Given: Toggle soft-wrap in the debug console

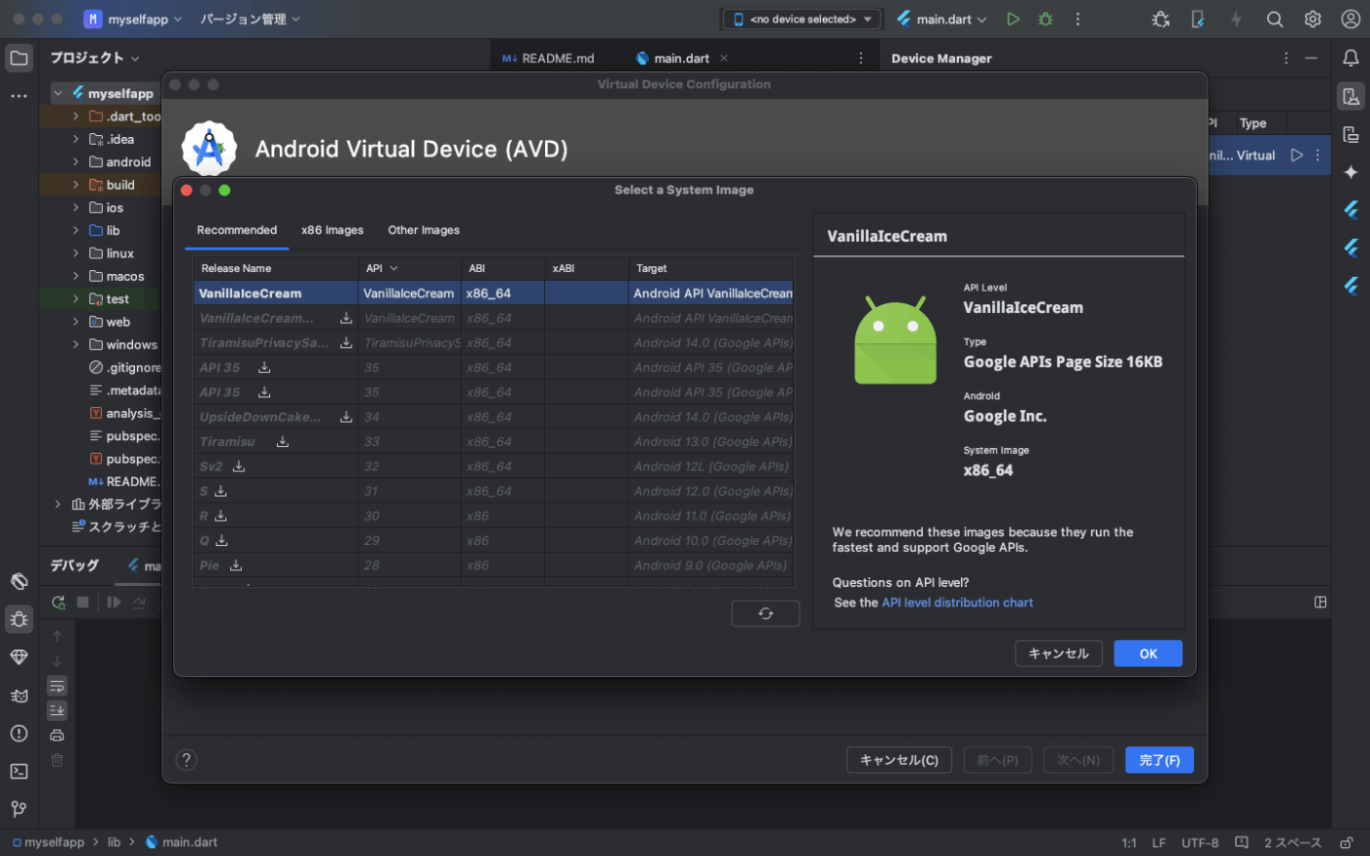Looking at the screenshot, I should (x=57, y=686).
